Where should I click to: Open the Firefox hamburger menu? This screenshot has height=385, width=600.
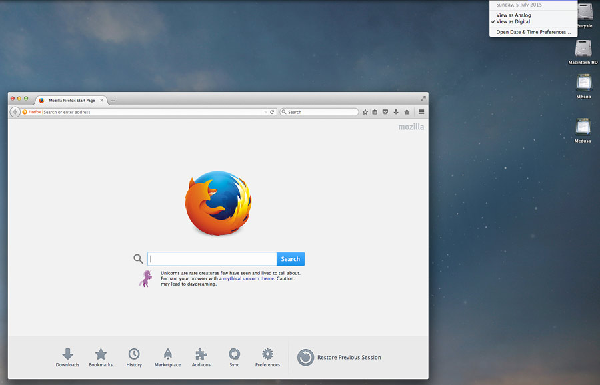tap(421, 112)
